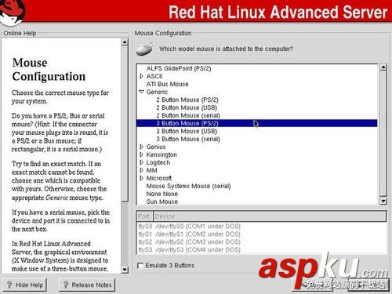Viewport: 392px width, 294px height.
Task: Click Online Help scrollbar up arrow
Action: (x=125, y=42)
